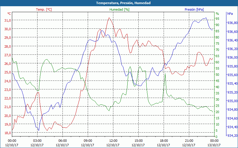The image size is (238, 148).
Task: Select the 'Humedad [%]' legend label
Action: [119, 9]
